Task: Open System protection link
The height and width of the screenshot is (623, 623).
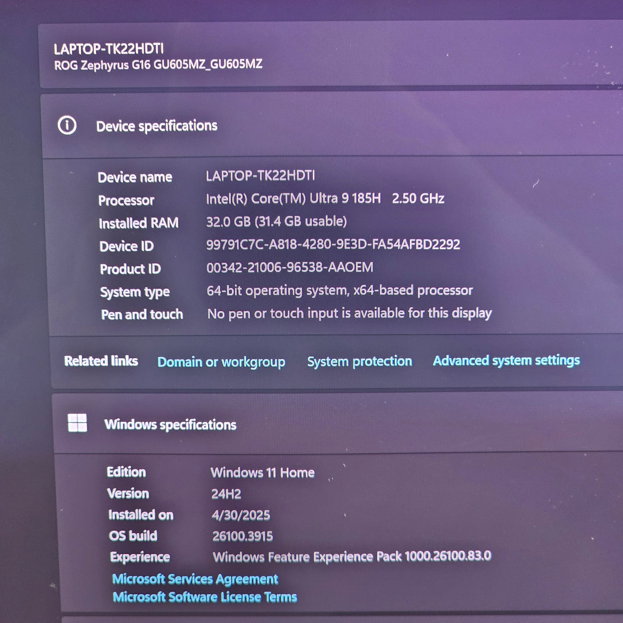Action: click(360, 361)
